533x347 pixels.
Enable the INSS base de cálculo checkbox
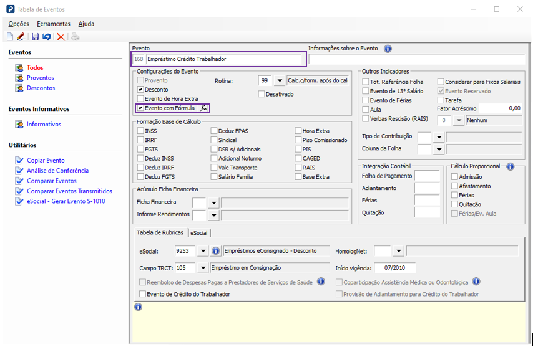pyautogui.click(x=140, y=131)
